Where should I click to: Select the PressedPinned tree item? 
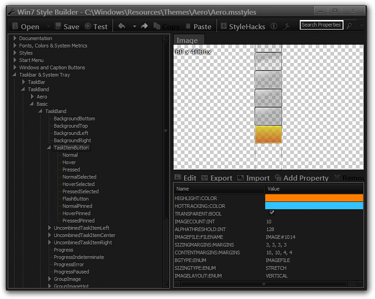pos(78,220)
